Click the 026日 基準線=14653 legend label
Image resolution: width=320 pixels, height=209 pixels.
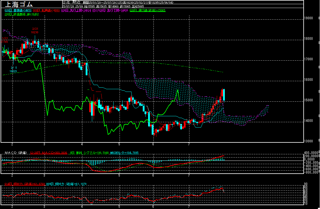coord(18,10)
